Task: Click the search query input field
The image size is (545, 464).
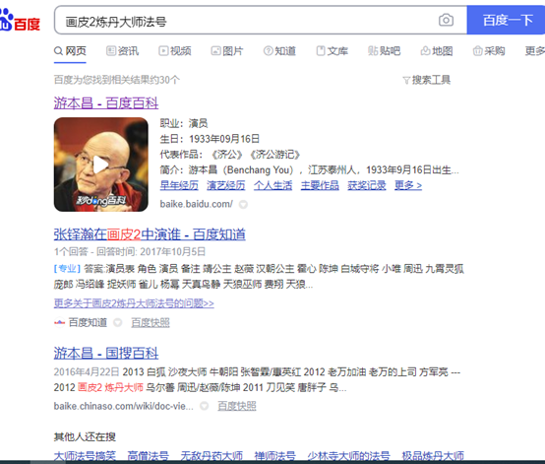Action: click(247, 22)
